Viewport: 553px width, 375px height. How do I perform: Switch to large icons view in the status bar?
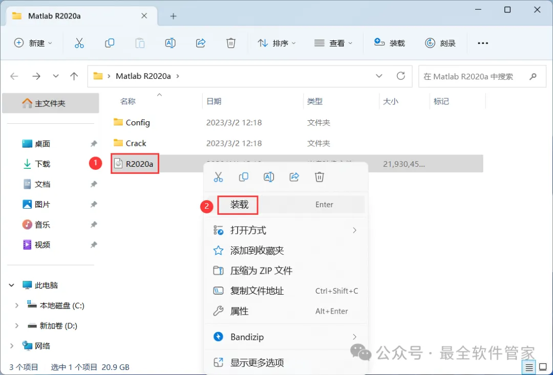(543, 367)
